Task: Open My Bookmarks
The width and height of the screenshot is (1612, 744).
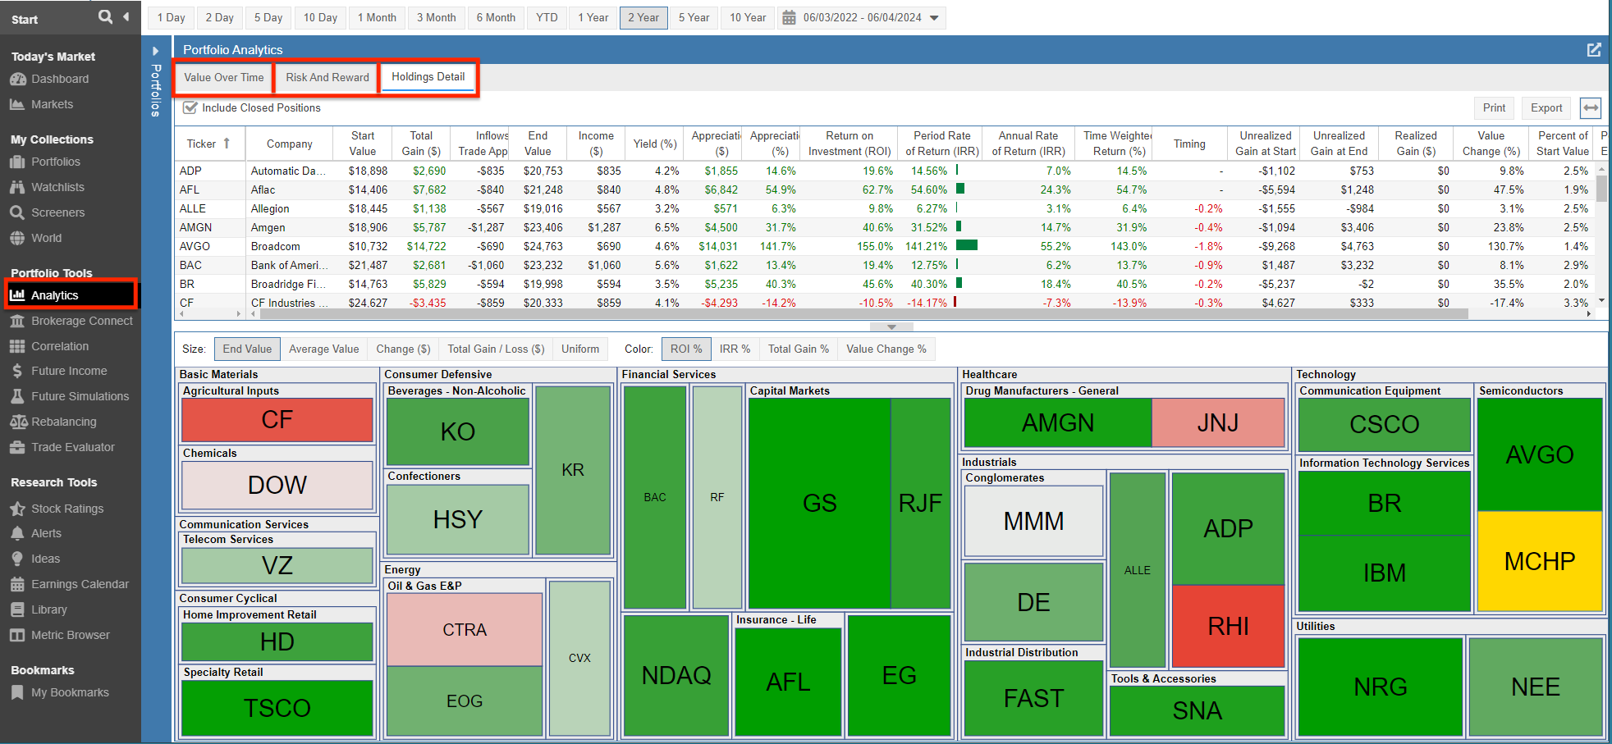Action: click(x=70, y=692)
